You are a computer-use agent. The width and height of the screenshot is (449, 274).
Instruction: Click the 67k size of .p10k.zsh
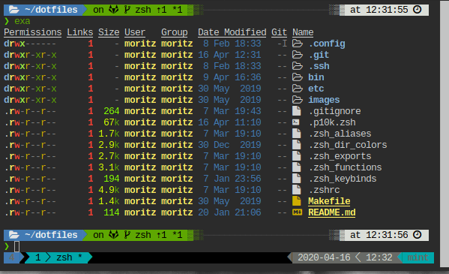pos(112,122)
